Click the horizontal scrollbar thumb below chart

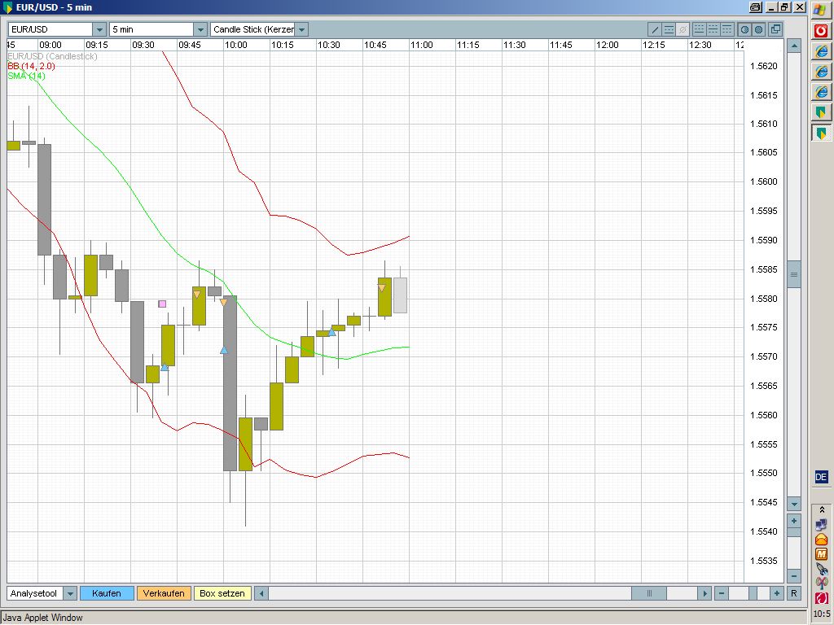649,593
